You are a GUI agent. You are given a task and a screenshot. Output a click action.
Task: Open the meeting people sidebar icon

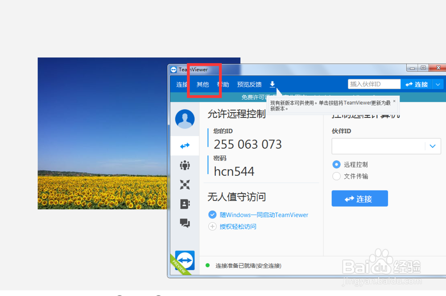pos(185,165)
